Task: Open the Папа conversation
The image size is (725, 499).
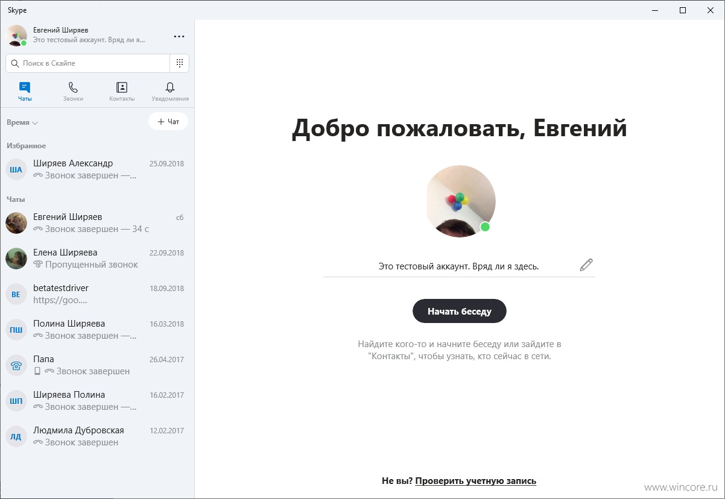Action: click(x=97, y=365)
